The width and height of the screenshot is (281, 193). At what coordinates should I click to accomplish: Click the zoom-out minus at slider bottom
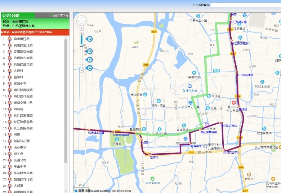(x=81, y=70)
